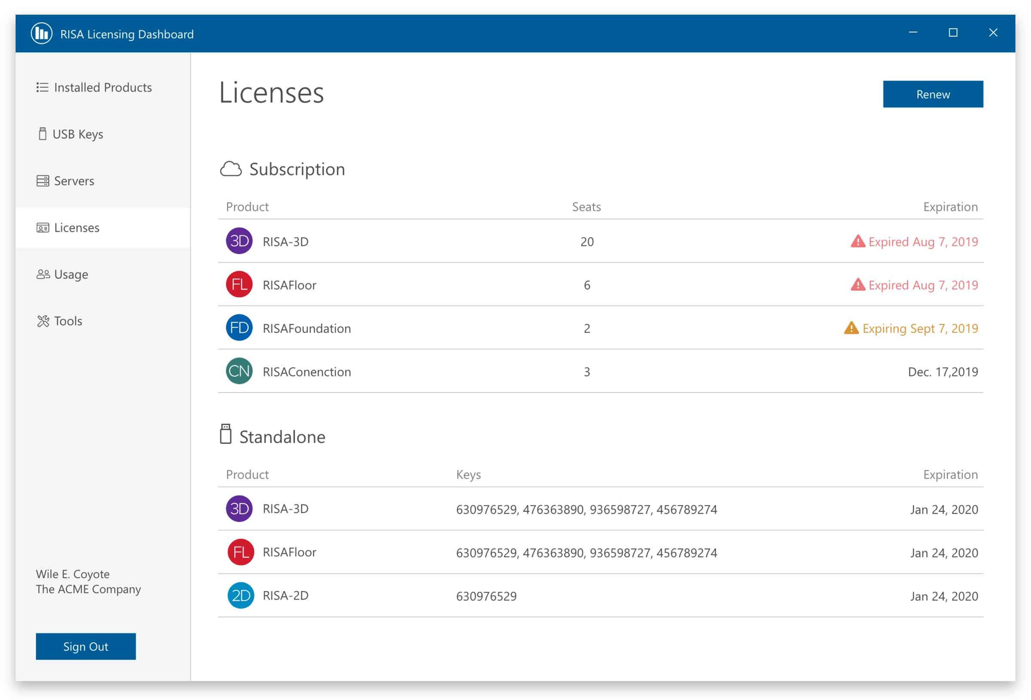Open the Servers section

click(x=103, y=181)
